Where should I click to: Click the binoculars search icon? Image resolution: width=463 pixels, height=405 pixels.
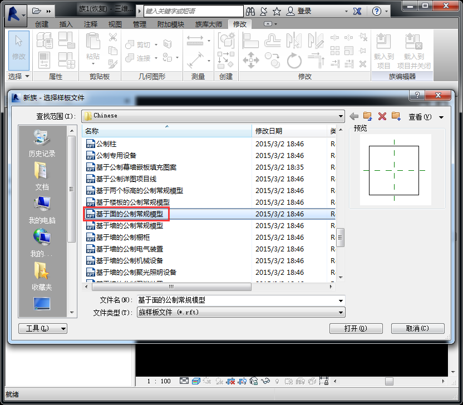pos(250,11)
